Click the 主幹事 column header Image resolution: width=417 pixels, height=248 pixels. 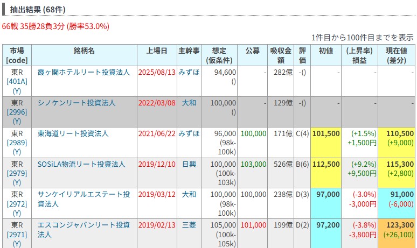189,55
